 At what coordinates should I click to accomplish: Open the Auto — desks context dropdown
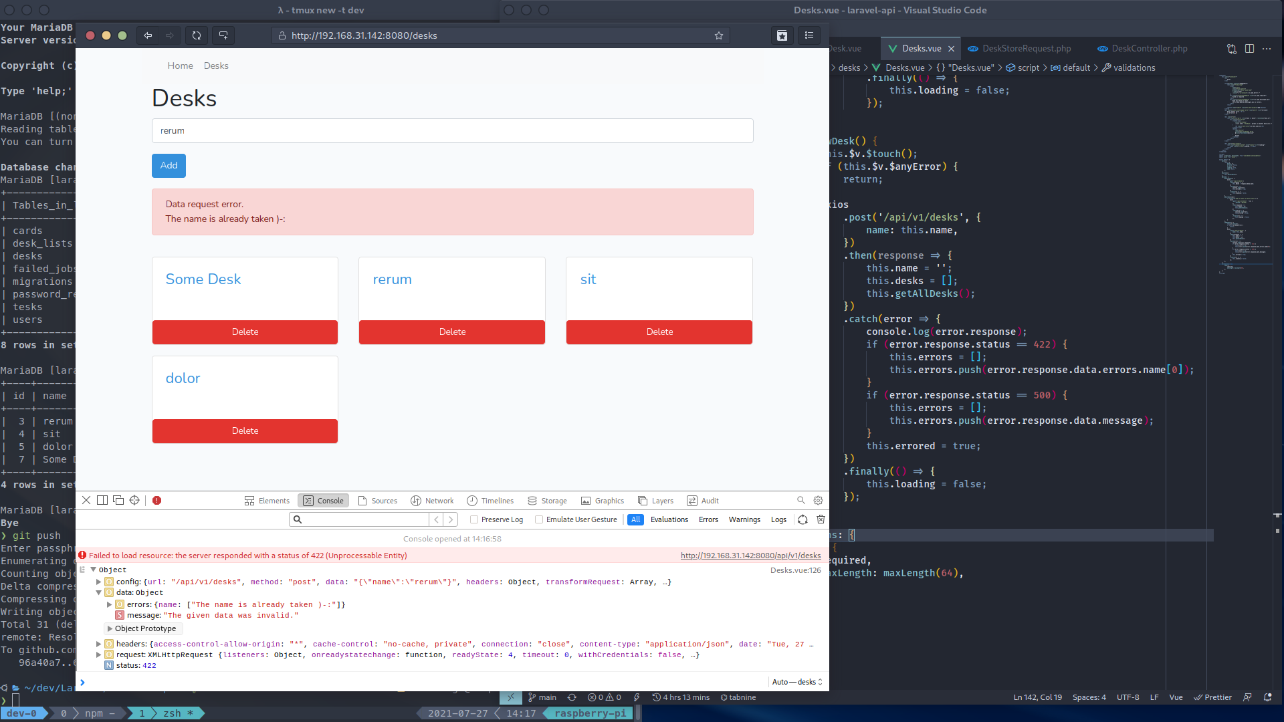[x=797, y=682]
